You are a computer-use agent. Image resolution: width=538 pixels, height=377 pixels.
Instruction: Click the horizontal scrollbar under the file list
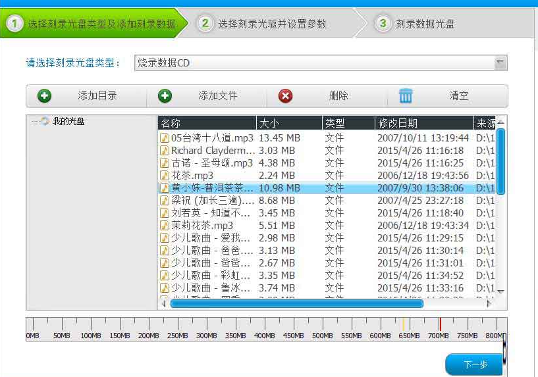(296, 303)
